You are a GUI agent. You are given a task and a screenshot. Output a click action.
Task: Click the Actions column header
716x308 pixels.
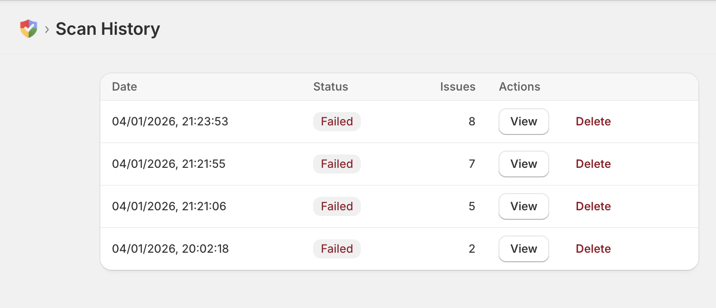520,87
